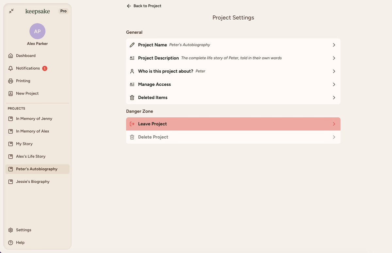Click the person icon beside project subject
392x253 pixels.
pos(132,71)
